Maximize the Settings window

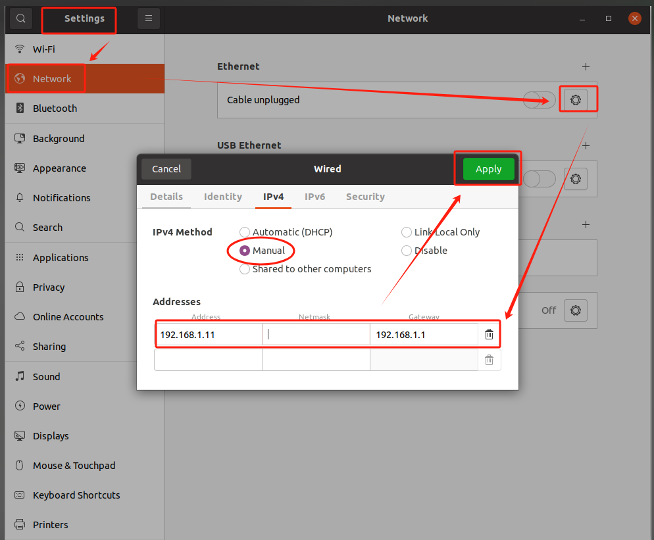coord(609,18)
